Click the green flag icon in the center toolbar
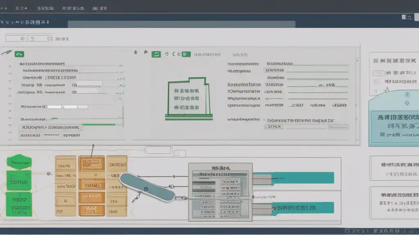419x235 pixels. click(x=186, y=54)
